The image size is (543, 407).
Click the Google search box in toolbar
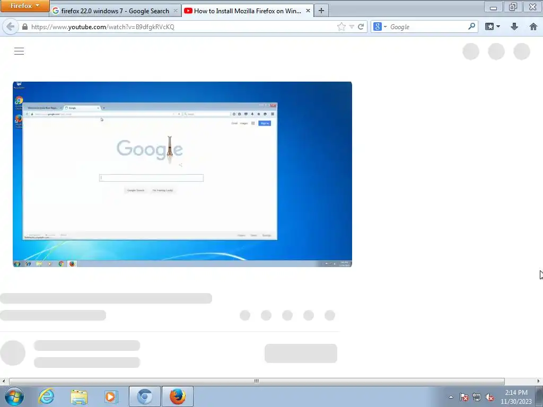tap(428, 26)
